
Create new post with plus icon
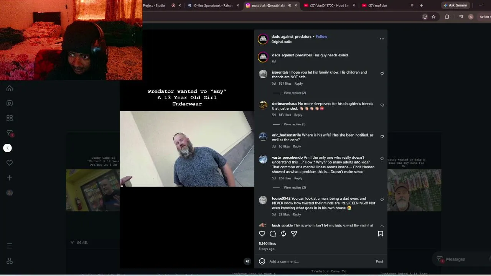10,178
